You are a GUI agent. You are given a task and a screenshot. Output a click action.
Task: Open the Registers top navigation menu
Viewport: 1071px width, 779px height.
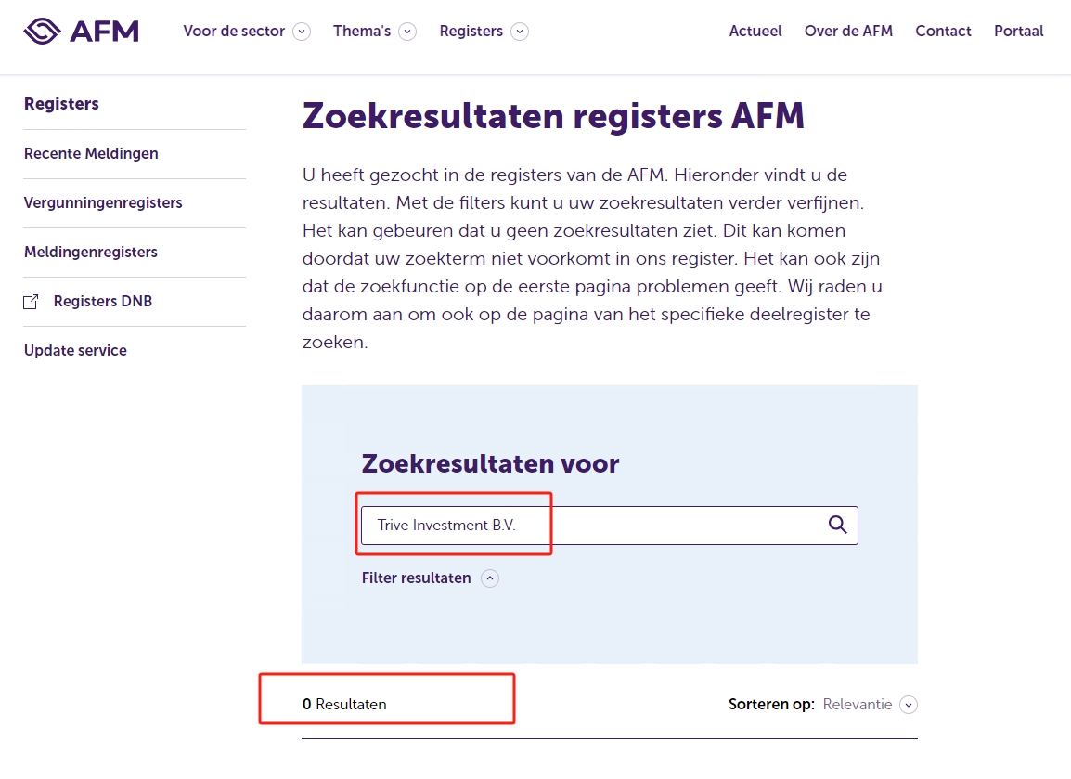click(471, 32)
